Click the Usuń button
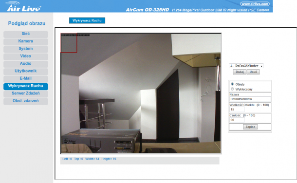The height and width of the screenshot is (183, 297). [x=253, y=72]
